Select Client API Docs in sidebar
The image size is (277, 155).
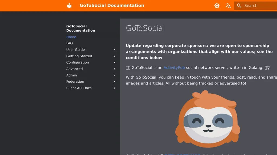coord(79,88)
